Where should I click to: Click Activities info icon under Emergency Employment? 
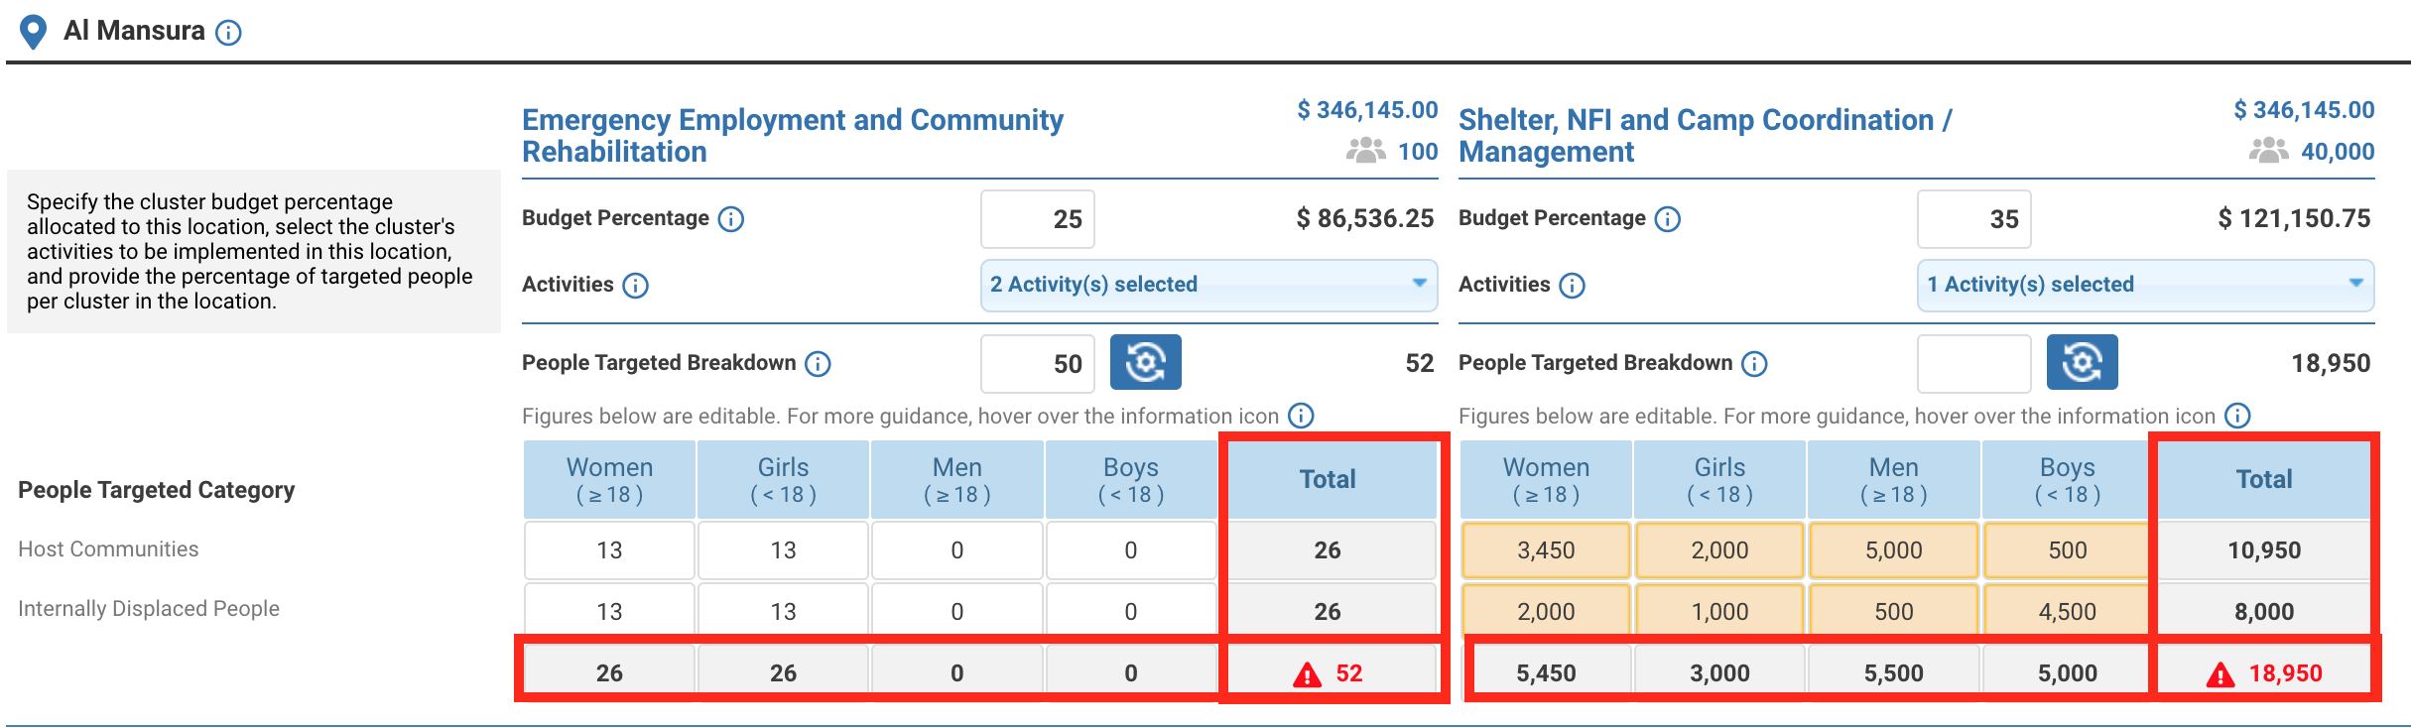tap(636, 286)
